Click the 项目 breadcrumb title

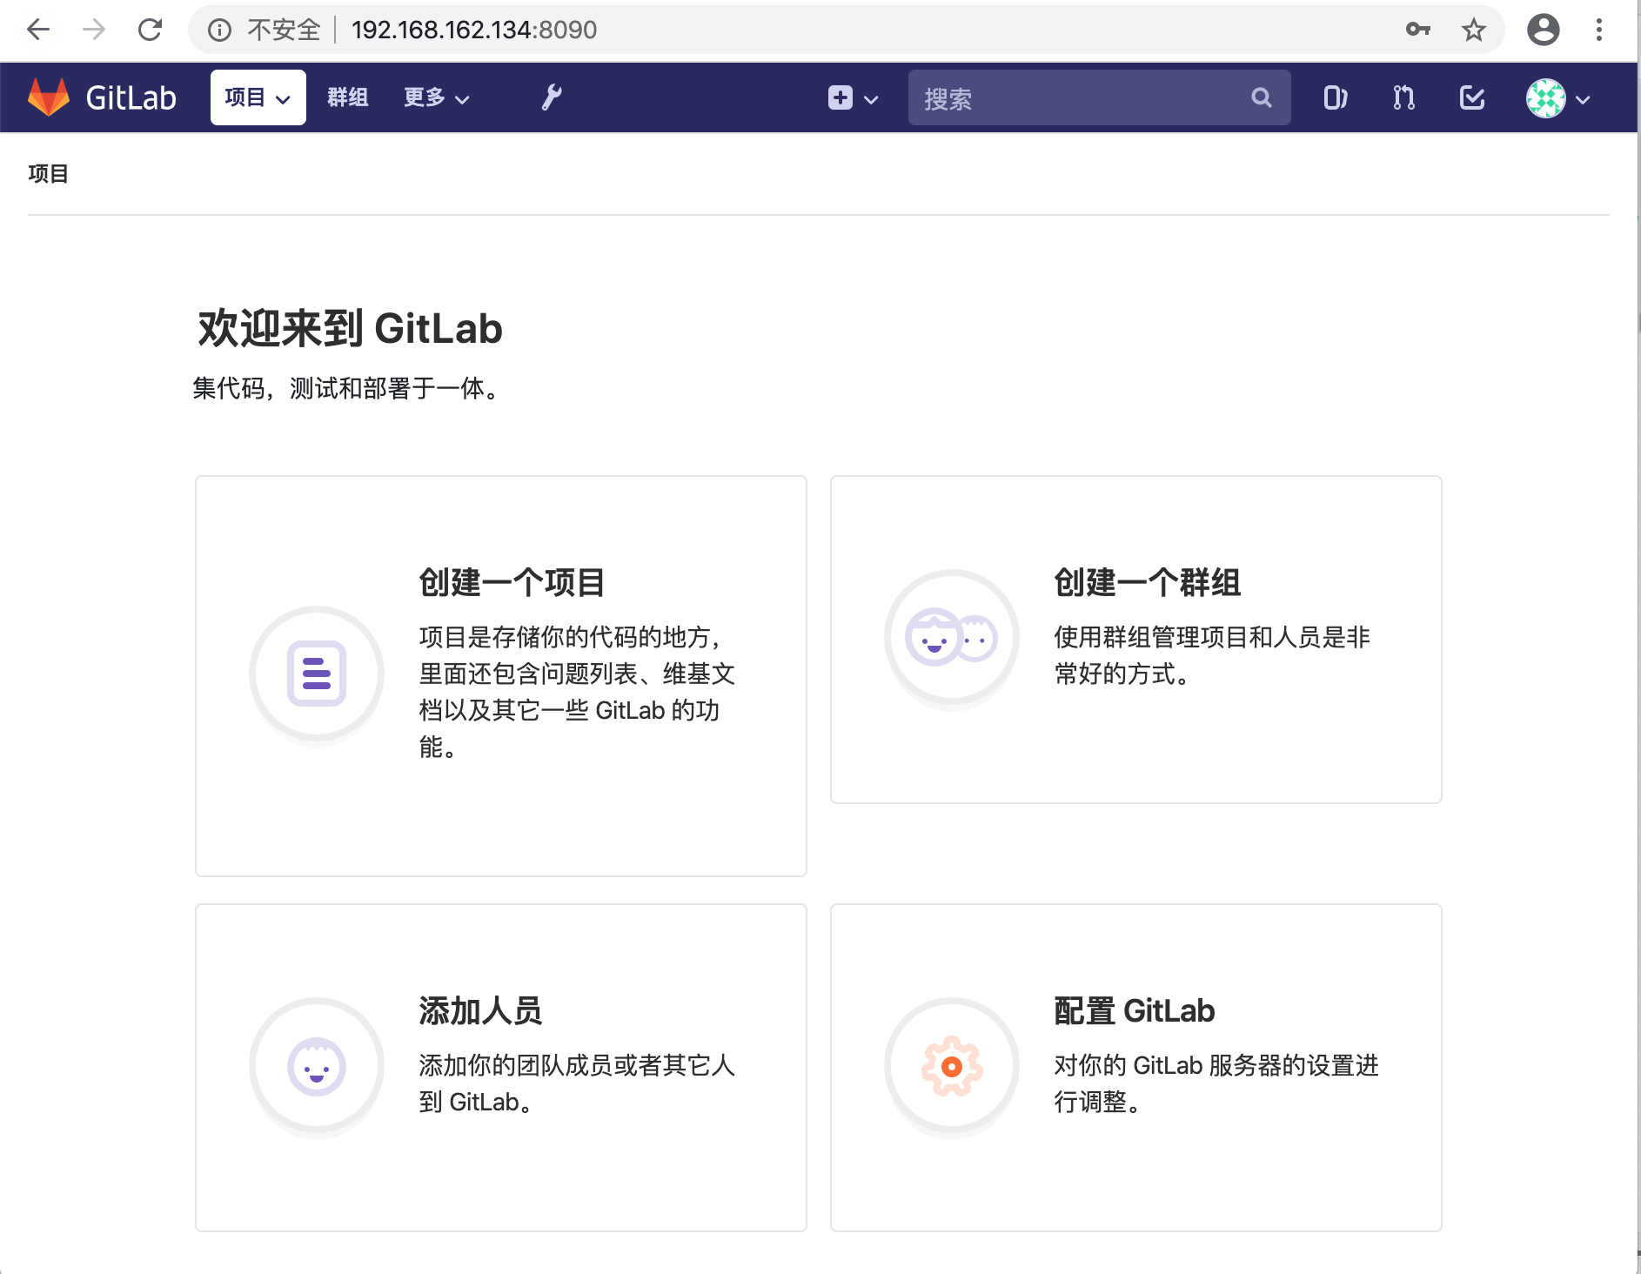tap(49, 173)
